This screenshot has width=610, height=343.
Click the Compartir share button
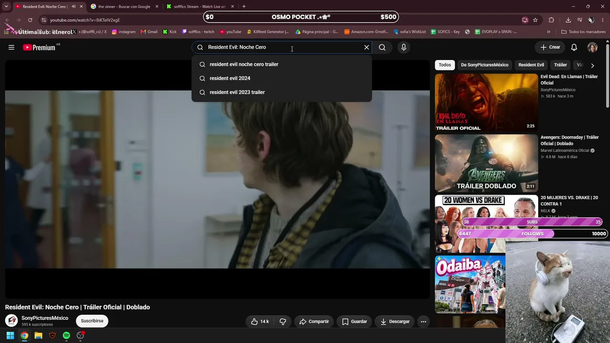coord(314,322)
